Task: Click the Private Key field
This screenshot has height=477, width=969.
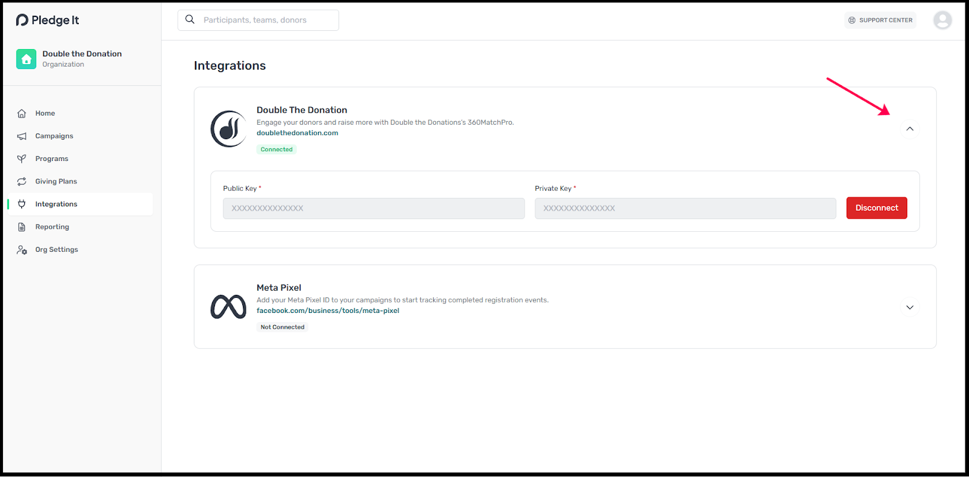Action: 685,208
